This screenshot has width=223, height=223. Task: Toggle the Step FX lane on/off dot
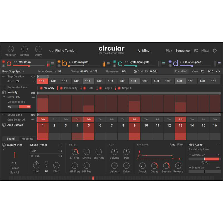tap(119, 88)
